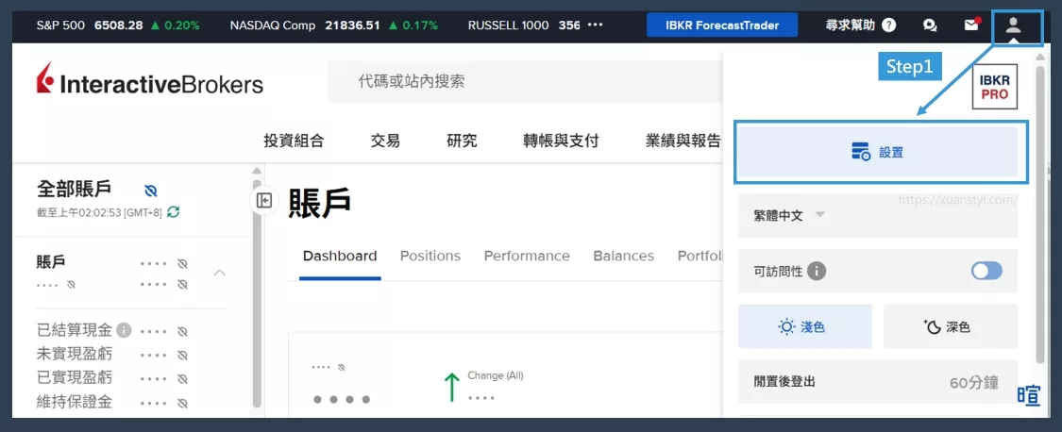This screenshot has height=432, width=1062.
Task: Switch to the Dashboard tab
Action: pos(340,256)
